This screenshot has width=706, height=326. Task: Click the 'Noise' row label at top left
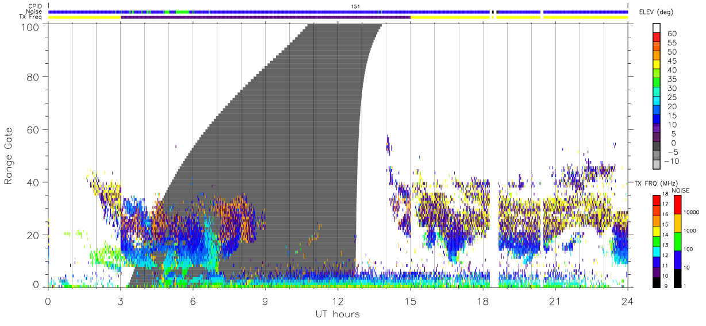point(34,11)
